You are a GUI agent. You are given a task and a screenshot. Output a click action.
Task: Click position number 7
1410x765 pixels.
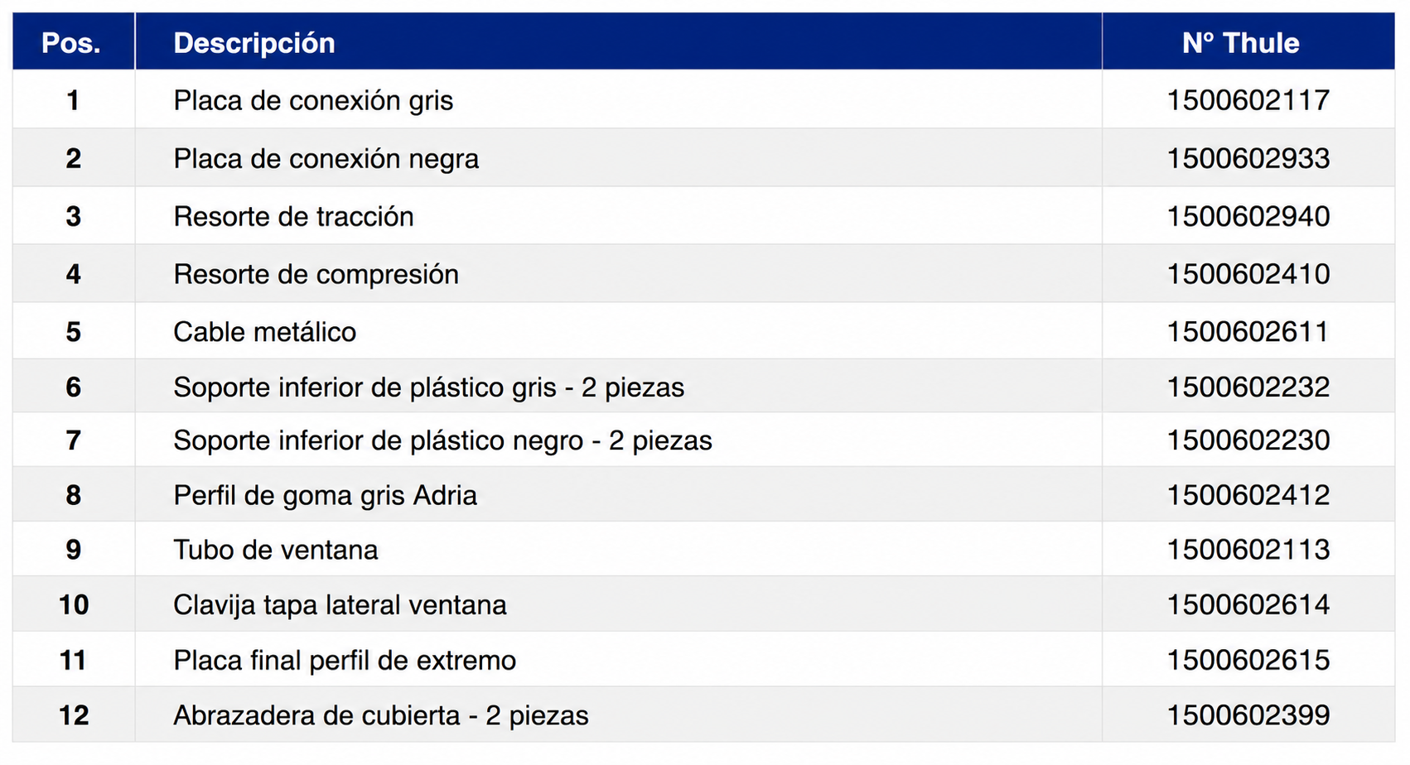point(74,440)
